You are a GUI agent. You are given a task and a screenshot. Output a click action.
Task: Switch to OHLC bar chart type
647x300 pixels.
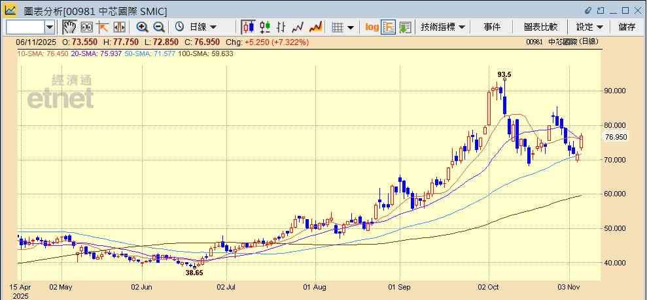pyautogui.click(x=281, y=27)
